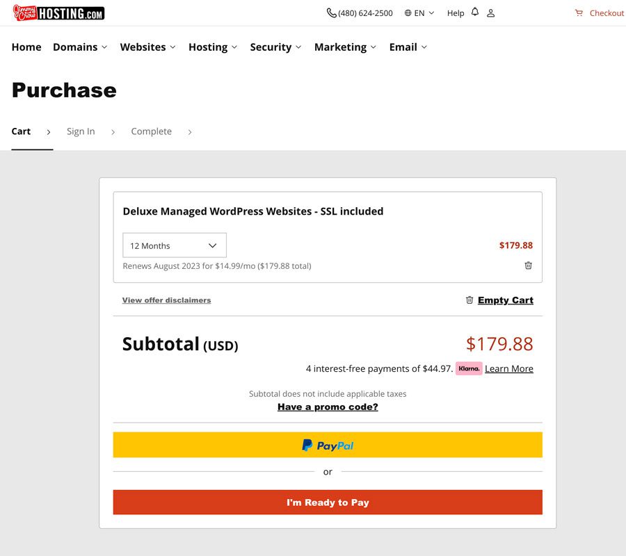The height and width of the screenshot is (556, 626).
Task: Expand the Domains menu
Action: [80, 47]
